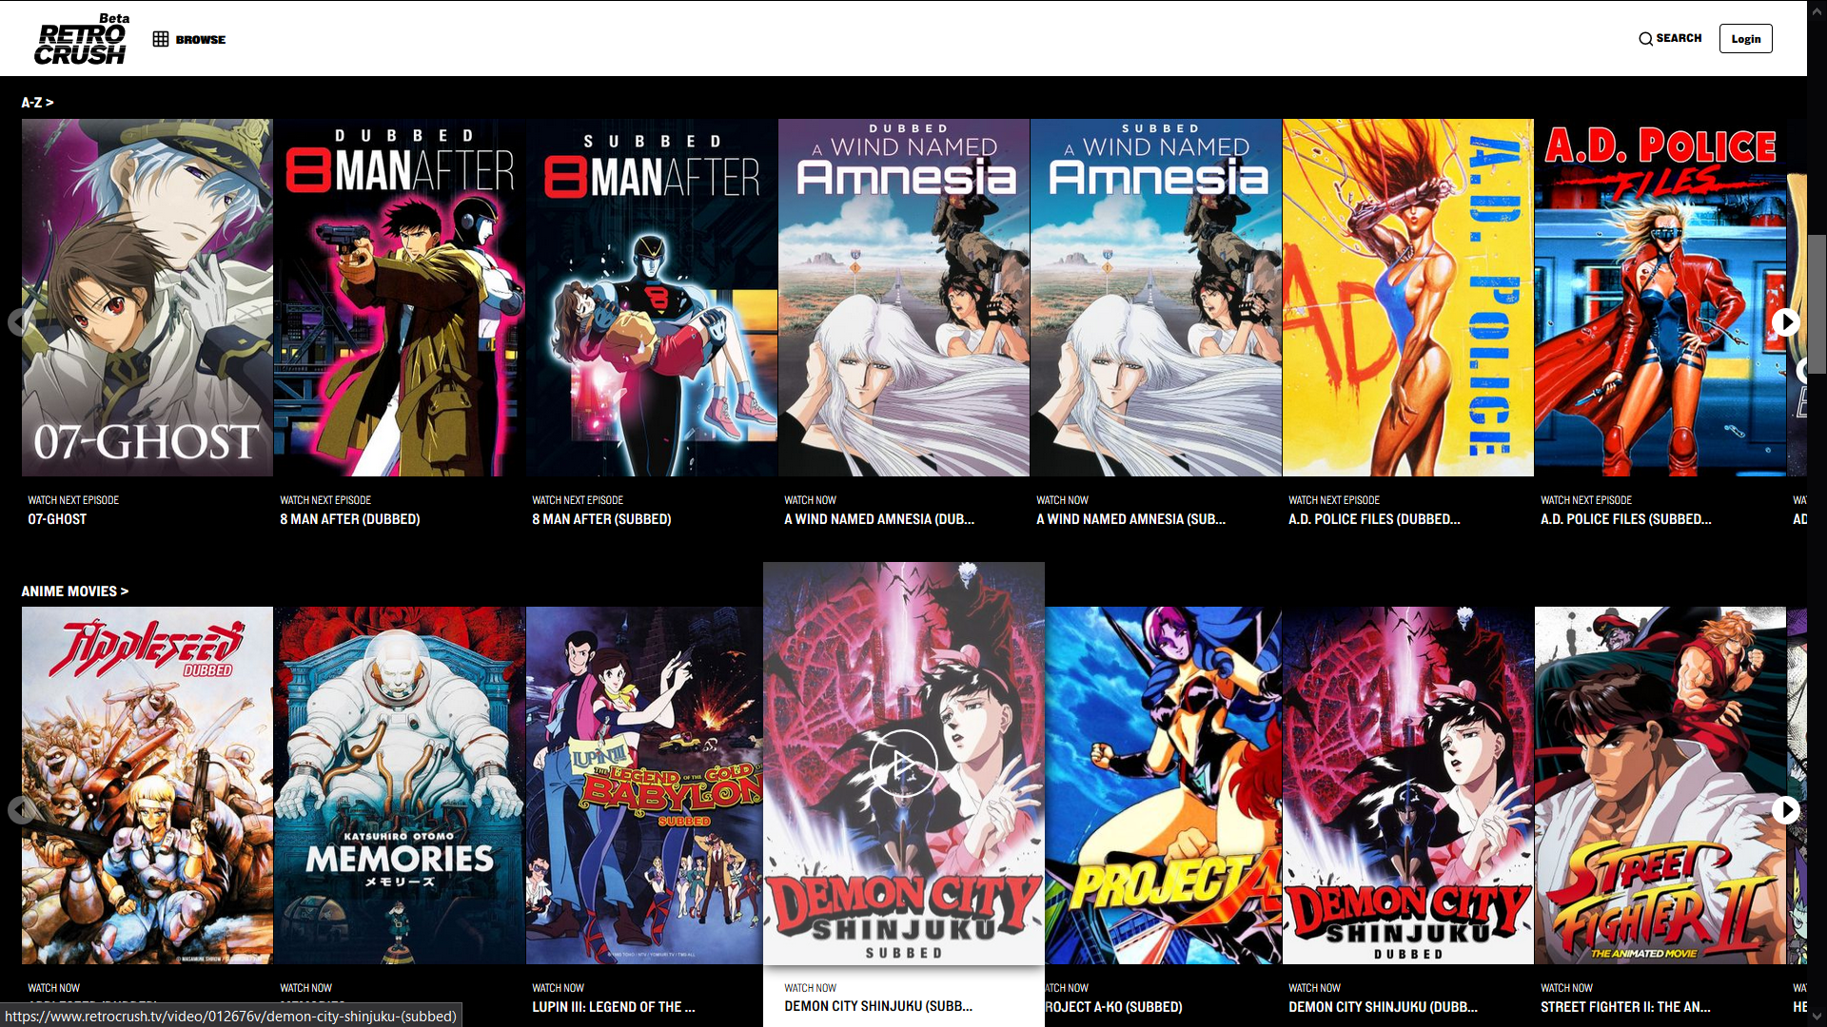Open the A Wind Named Amnesia Dubbed poster

(904, 298)
